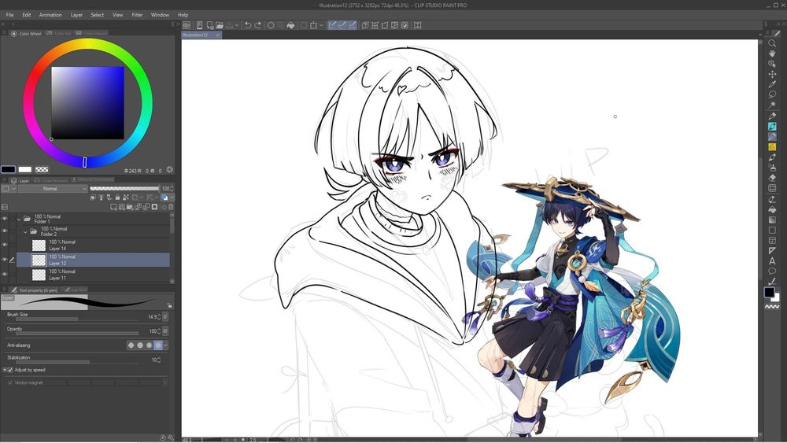This screenshot has width=787, height=443.
Task: Select the Auto select magic wand
Action: point(772,105)
